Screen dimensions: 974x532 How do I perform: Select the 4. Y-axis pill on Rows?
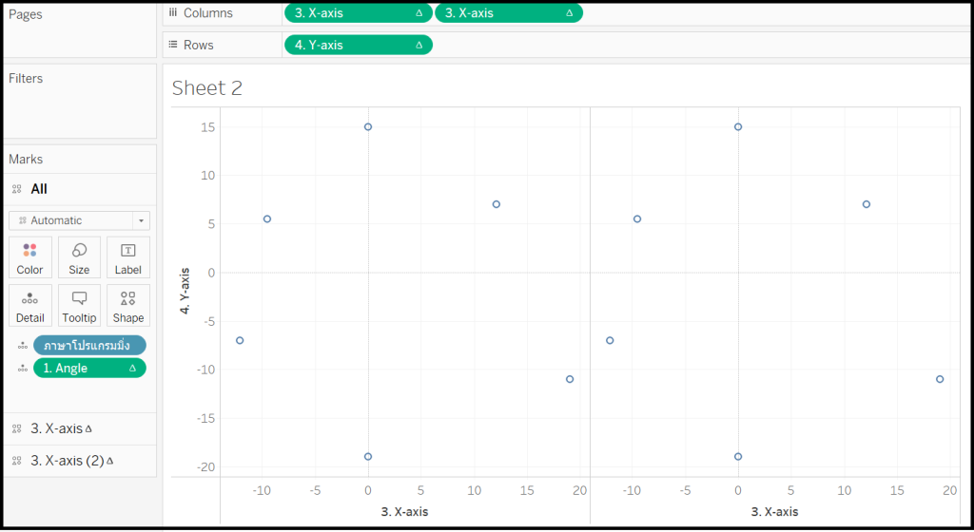[358, 45]
